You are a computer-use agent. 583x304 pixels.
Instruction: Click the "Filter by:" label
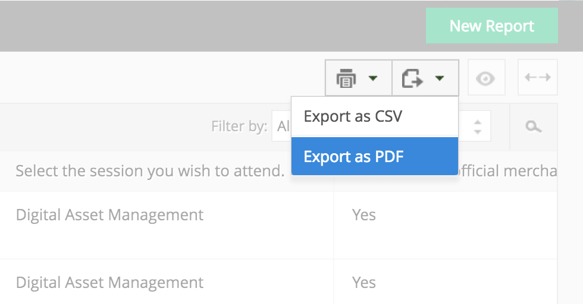pyautogui.click(x=239, y=126)
